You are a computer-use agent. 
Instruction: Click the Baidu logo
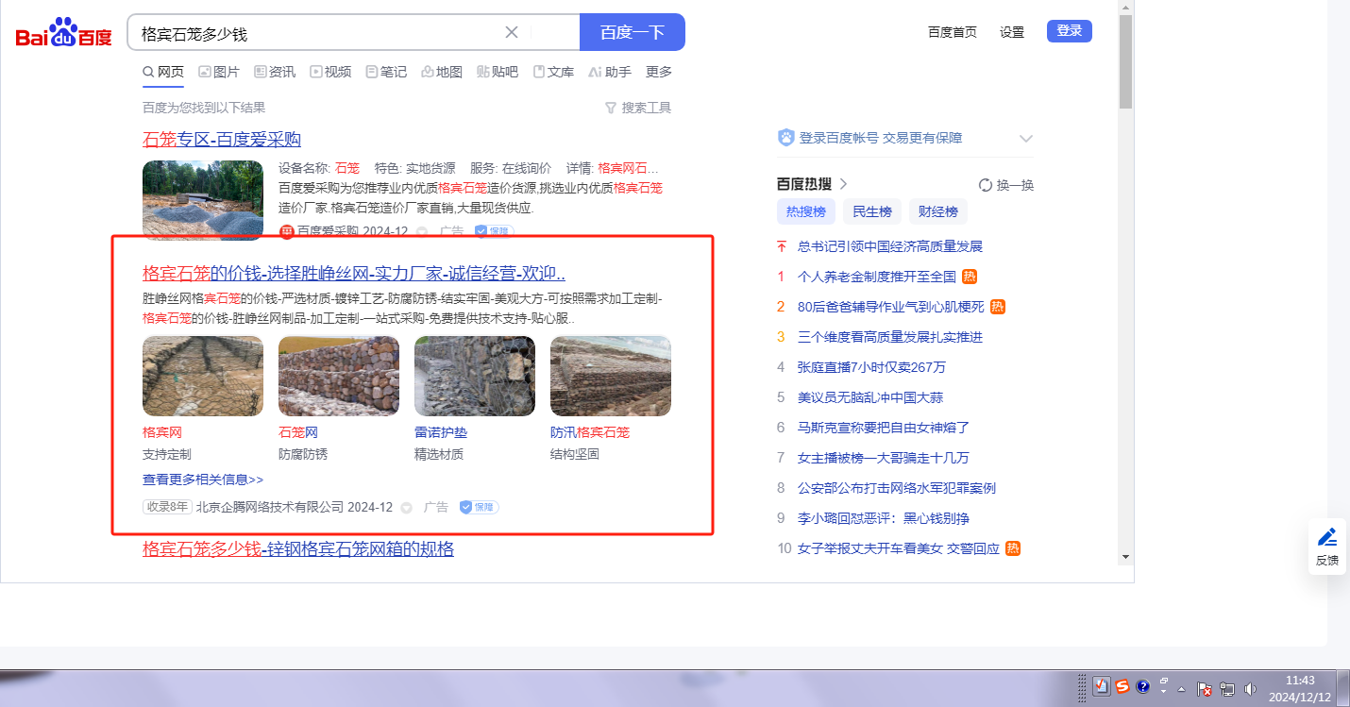tap(63, 33)
